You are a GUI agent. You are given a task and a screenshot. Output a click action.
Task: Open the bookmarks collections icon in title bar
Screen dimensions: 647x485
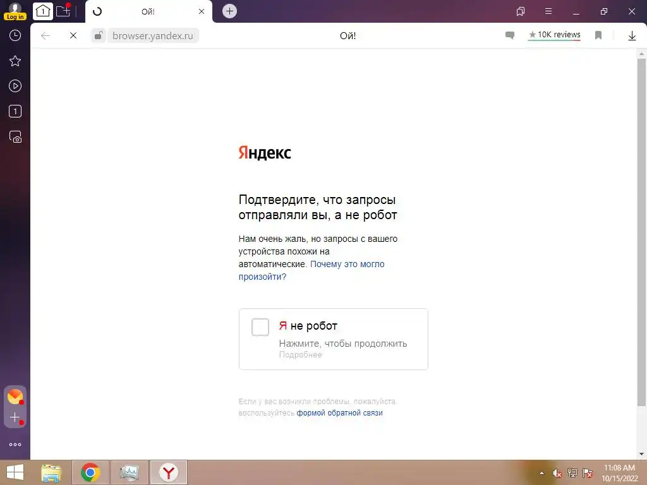(521, 11)
